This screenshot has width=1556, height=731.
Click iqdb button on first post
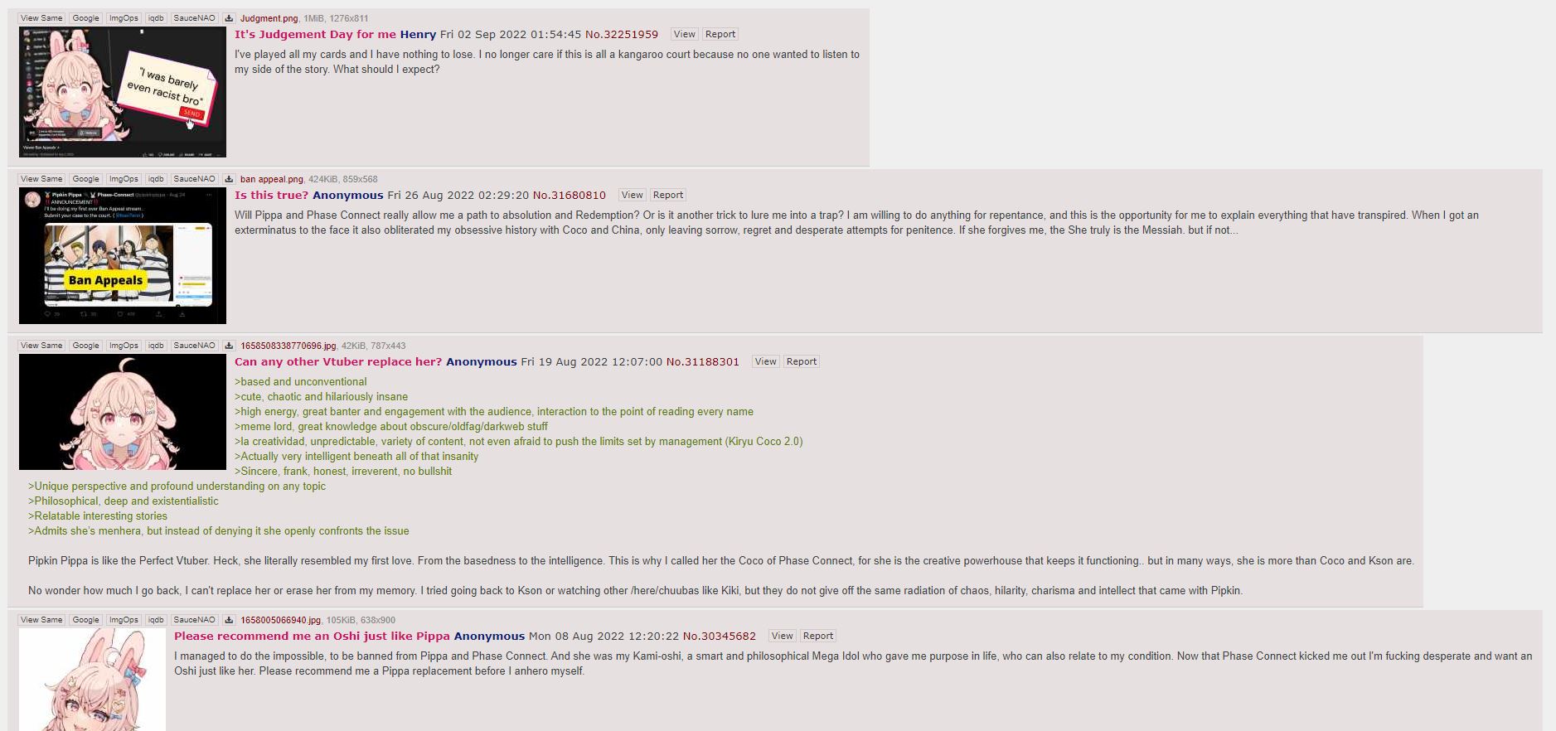pyautogui.click(x=156, y=18)
